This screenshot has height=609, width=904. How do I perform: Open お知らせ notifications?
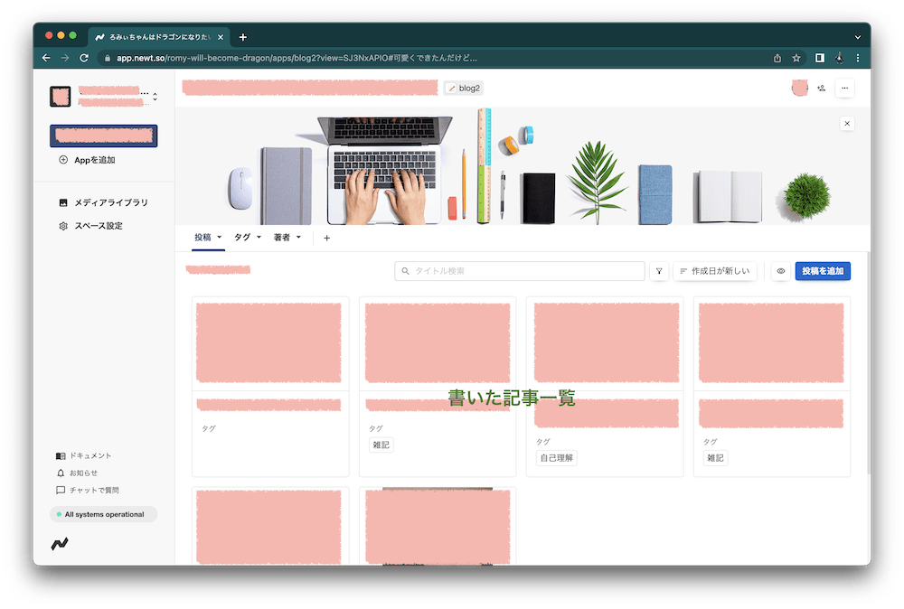(77, 473)
